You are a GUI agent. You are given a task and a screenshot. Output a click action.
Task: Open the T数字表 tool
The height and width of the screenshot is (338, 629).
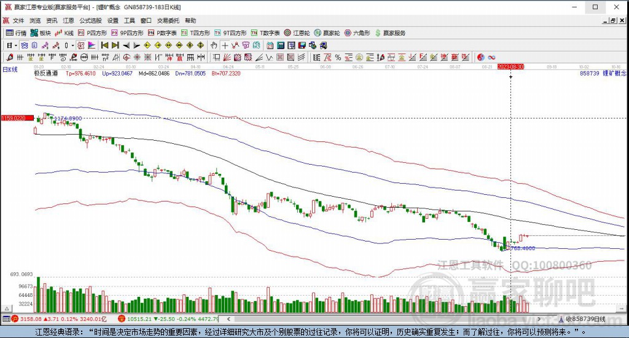pyautogui.click(x=265, y=33)
